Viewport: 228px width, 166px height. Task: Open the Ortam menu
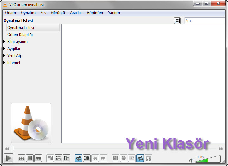coord(10,13)
